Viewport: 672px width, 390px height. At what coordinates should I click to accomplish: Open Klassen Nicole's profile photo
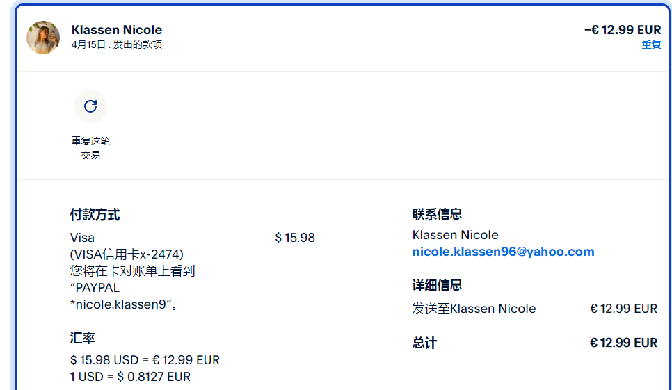(x=43, y=38)
